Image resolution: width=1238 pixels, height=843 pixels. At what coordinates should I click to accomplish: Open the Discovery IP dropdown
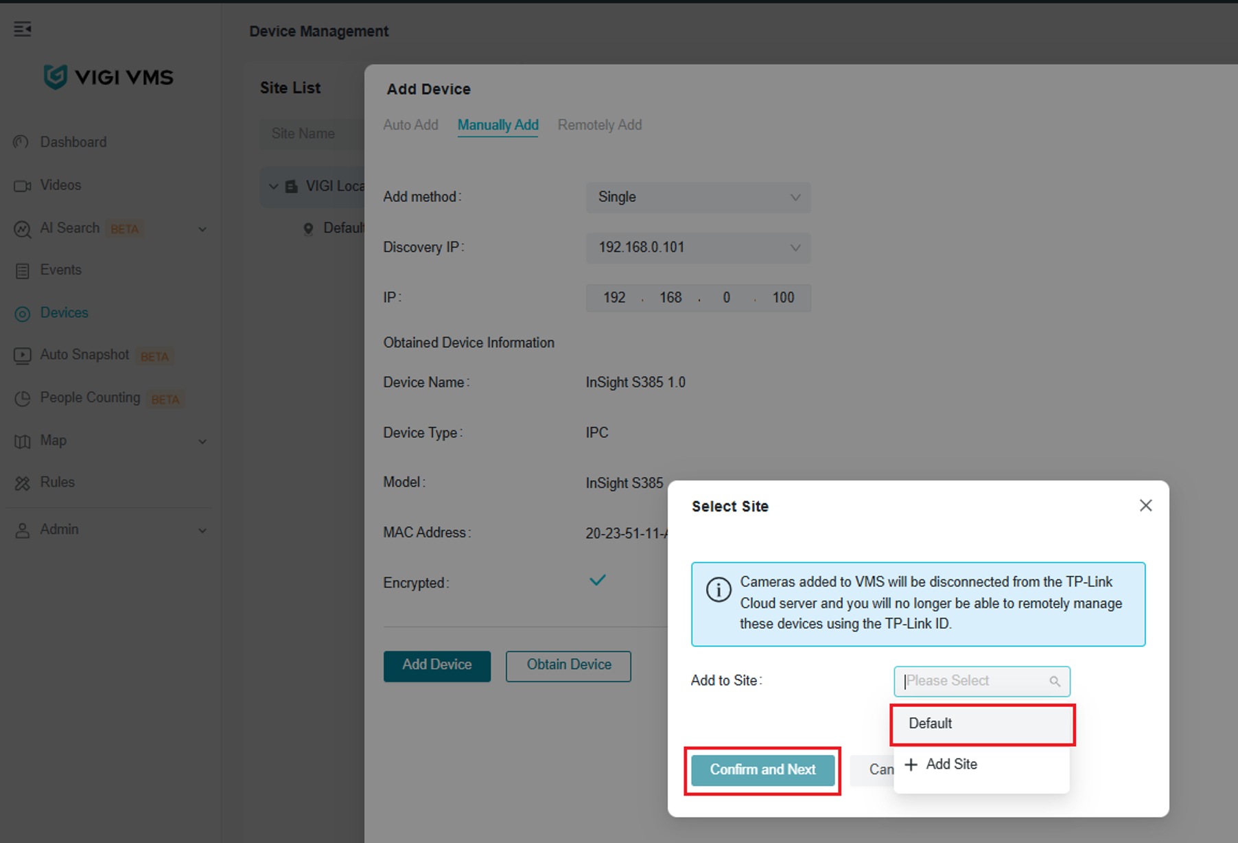698,247
